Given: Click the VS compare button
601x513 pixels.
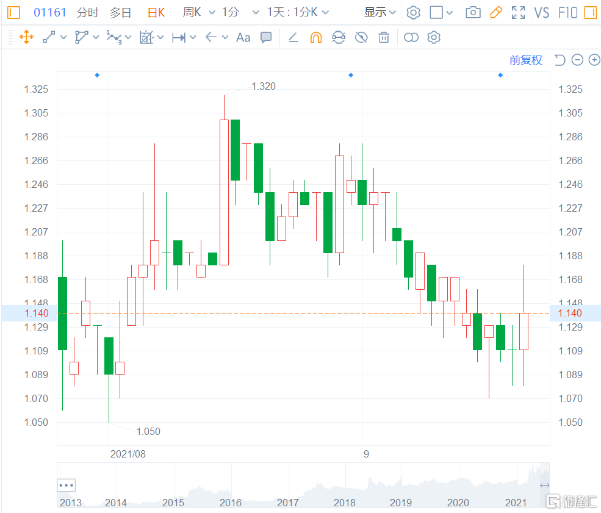Looking at the screenshot, I should 542,13.
